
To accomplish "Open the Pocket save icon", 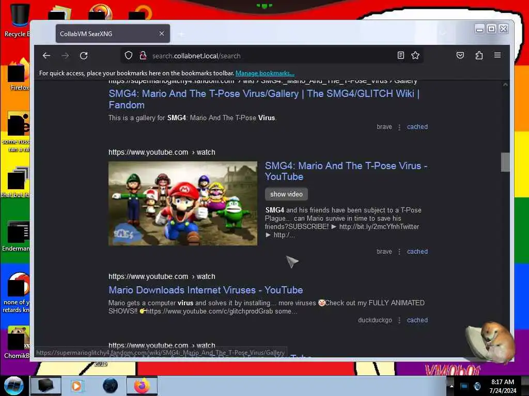I will tap(460, 55).
